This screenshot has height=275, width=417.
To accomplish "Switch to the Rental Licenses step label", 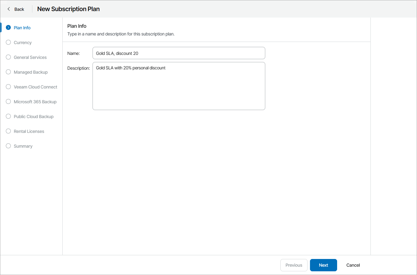I will click(29, 131).
